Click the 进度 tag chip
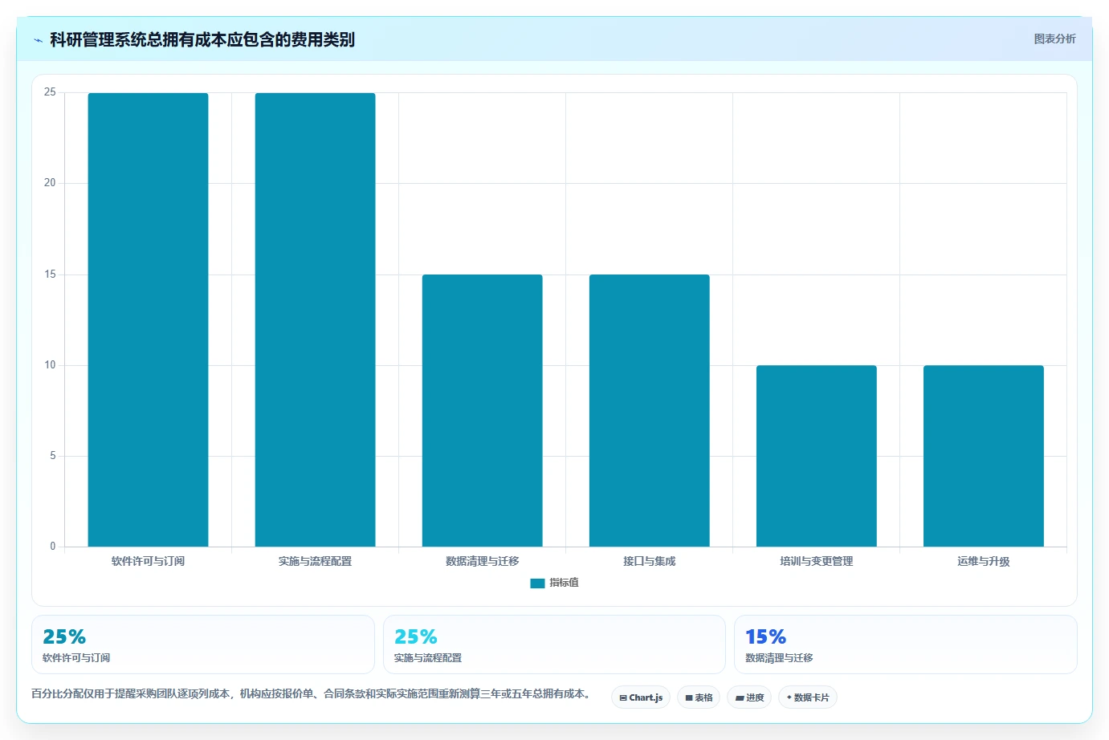The width and height of the screenshot is (1109, 740). (749, 697)
